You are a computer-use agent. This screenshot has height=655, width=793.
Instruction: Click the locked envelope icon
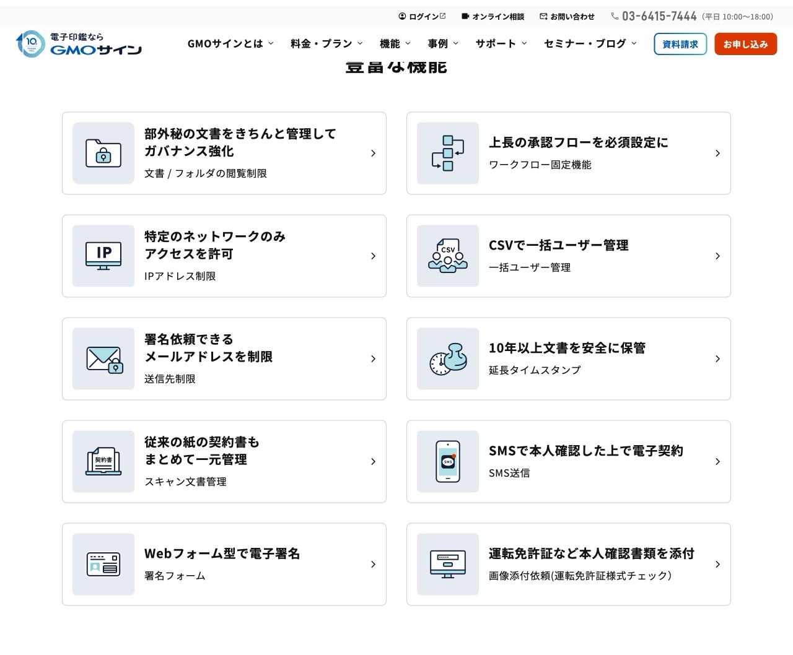103,358
